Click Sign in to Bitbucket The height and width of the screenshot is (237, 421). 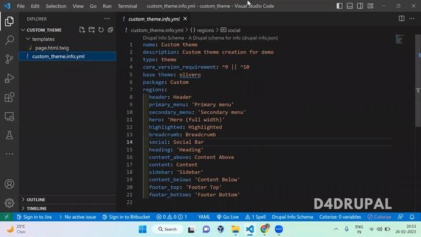126,217
